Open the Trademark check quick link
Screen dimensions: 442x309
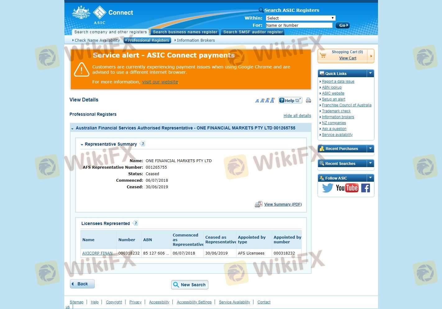click(x=336, y=111)
